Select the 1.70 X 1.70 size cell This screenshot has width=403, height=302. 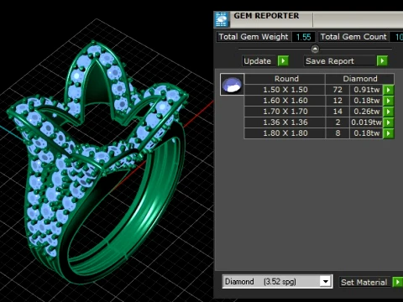click(285, 112)
